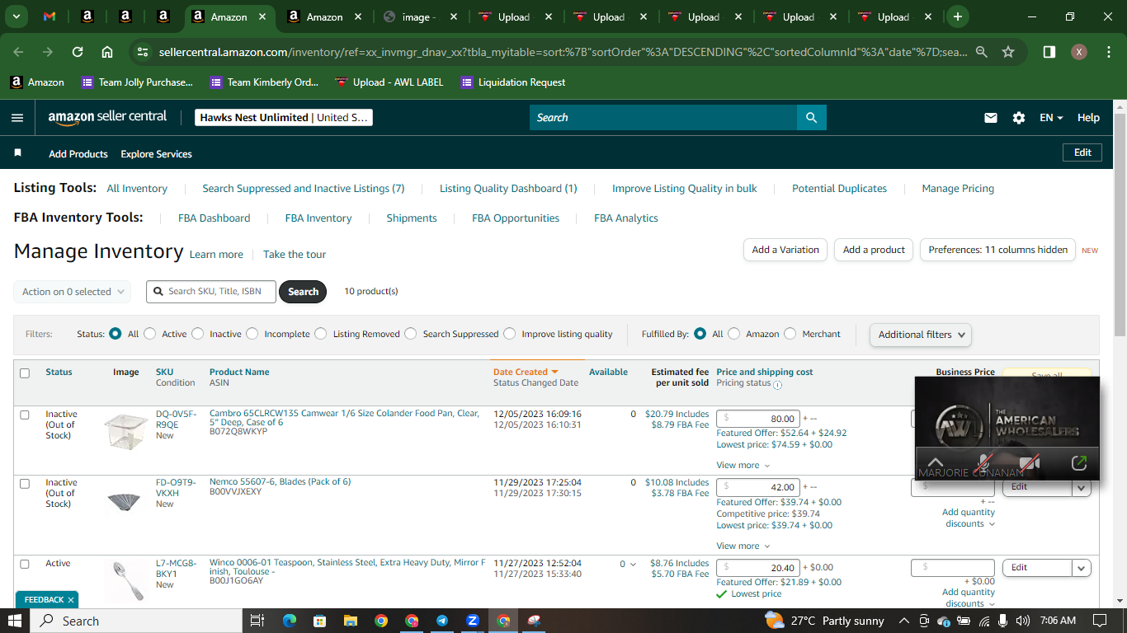Close the FEEDBACK tab
The width and height of the screenshot is (1127, 633).
pyautogui.click(x=71, y=600)
